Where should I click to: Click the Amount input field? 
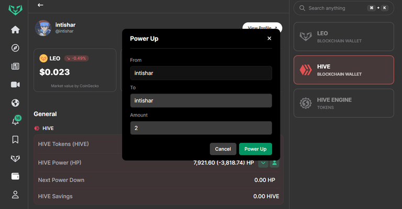[x=201, y=128]
